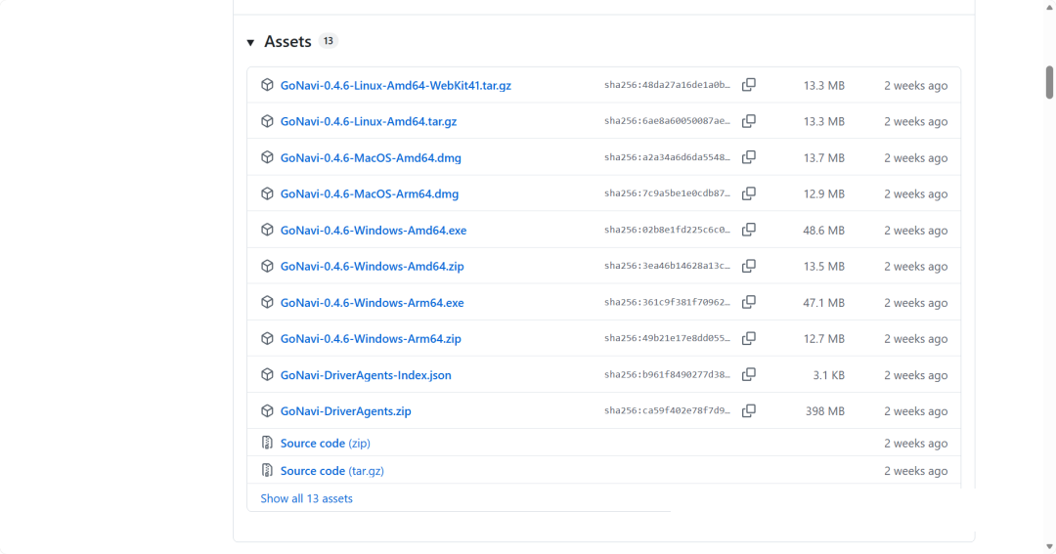This screenshot has height=554, width=1056.
Task: Download GoNavi-0.4.6-MacOS-Arm64.dmg
Action: (369, 194)
